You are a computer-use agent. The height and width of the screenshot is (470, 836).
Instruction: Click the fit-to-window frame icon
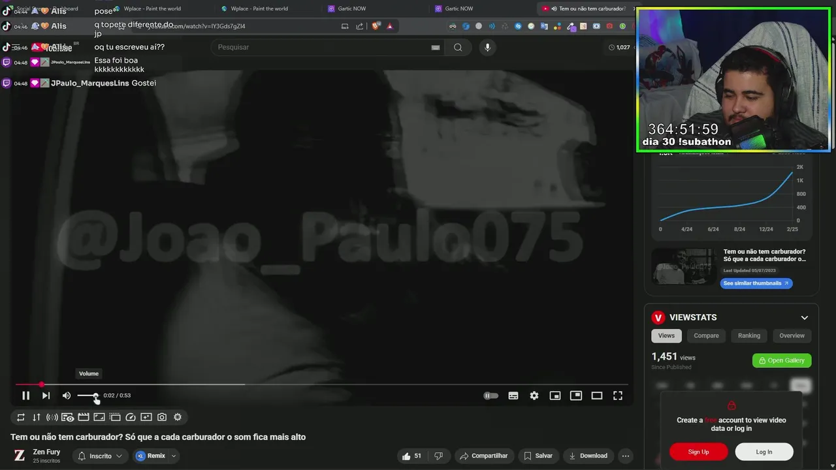(x=99, y=417)
